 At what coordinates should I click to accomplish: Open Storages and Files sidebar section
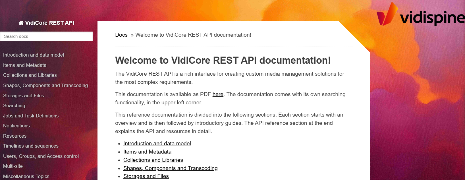point(24,96)
